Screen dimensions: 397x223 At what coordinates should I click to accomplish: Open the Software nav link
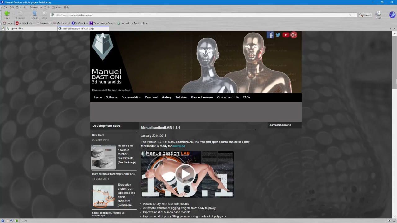(x=112, y=97)
